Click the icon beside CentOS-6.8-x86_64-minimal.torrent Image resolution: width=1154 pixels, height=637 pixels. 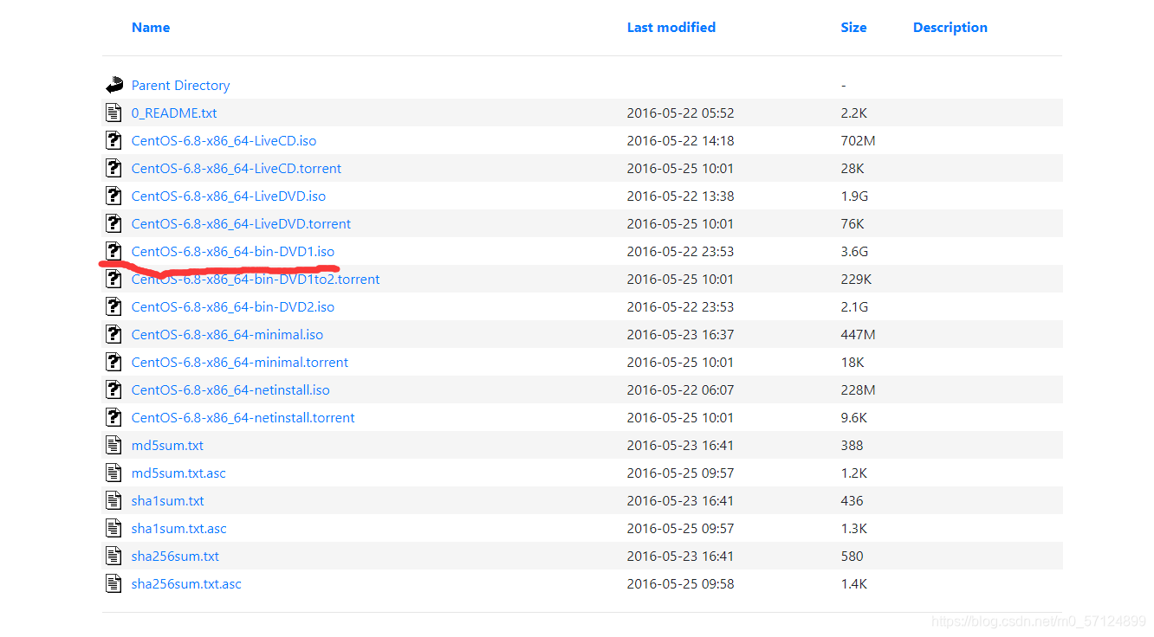click(x=113, y=362)
